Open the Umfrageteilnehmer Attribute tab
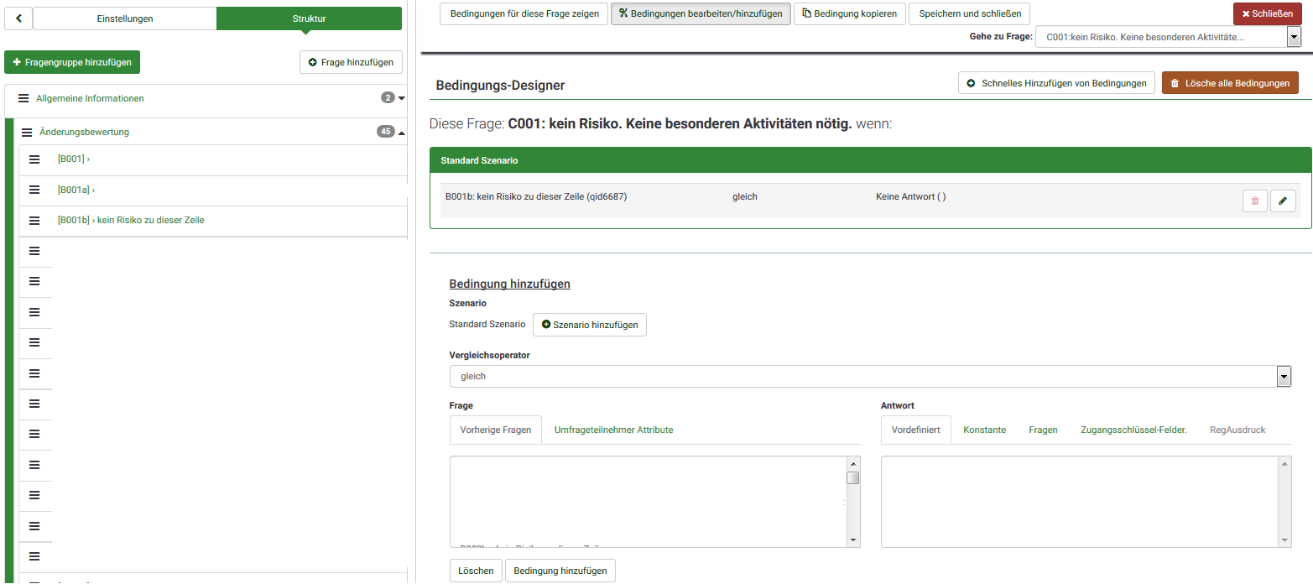This screenshot has height=584, width=1313. pyautogui.click(x=613, y=430)
